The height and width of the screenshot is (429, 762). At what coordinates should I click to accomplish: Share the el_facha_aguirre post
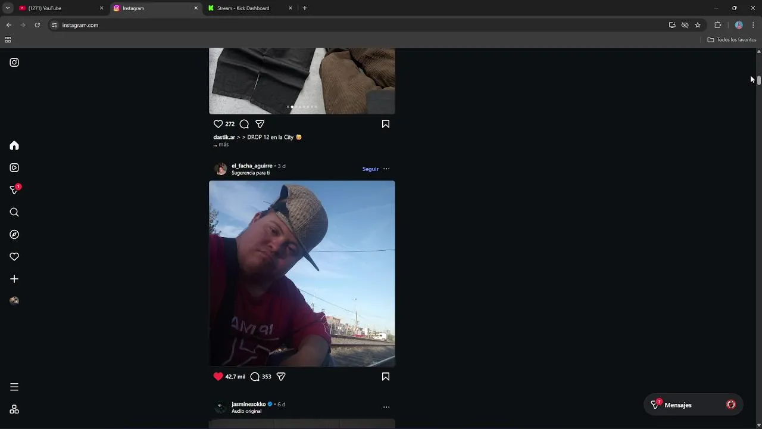click(x=281, y=377)
